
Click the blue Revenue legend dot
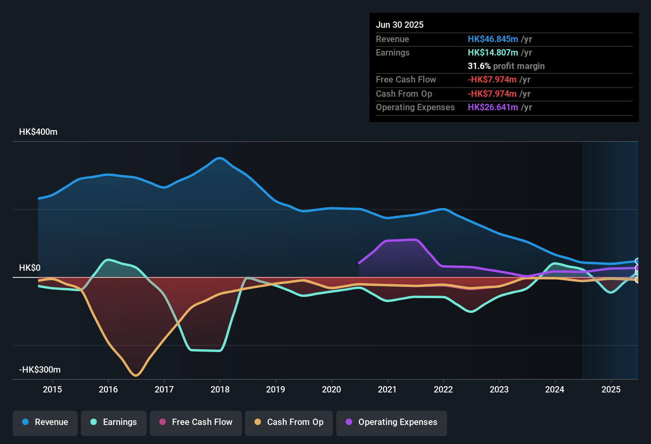click(25, 422)
